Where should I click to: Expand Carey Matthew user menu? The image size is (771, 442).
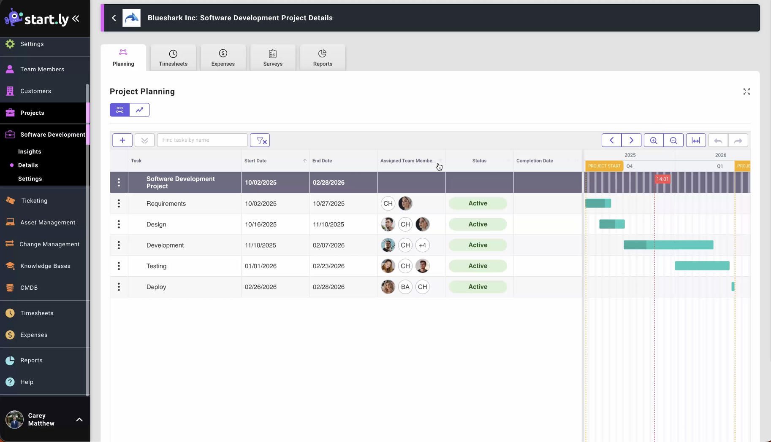(x=79, y=420)
